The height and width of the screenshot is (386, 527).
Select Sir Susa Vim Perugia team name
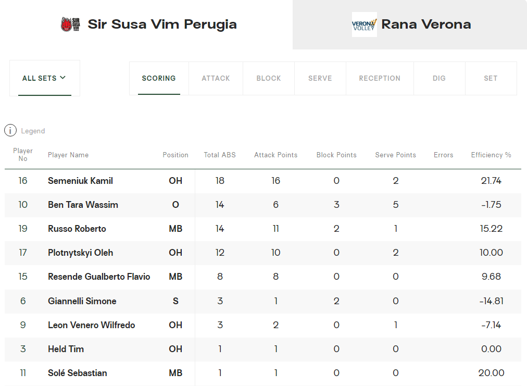[162, 24]
